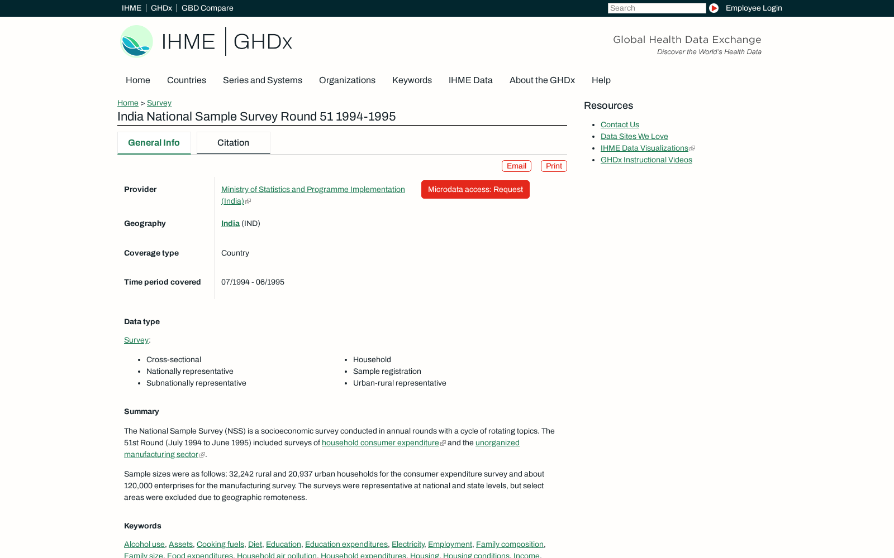
Task: Click the Print button
Action: tap(554, 166)
